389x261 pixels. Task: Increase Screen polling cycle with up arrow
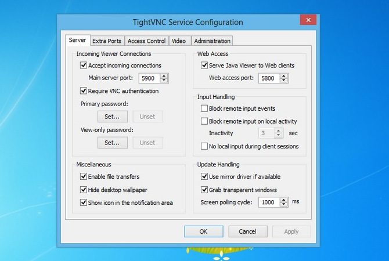283,200
